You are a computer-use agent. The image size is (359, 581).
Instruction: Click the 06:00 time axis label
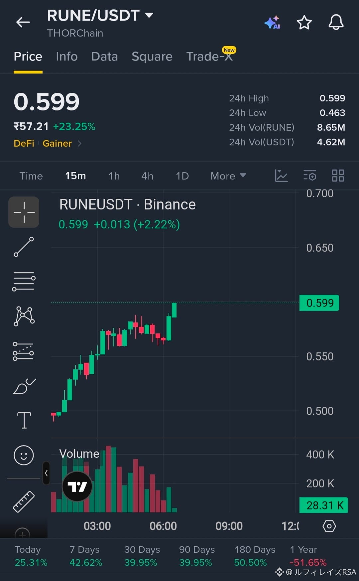[163, 526]
